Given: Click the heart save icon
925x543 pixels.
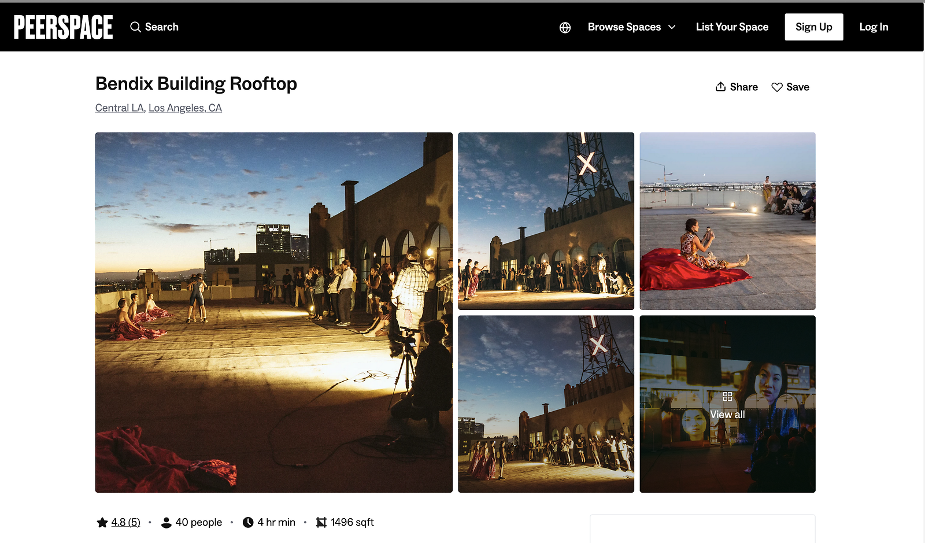Looking at the screenshot, I should pyautogui.click(x=777, y=87).
